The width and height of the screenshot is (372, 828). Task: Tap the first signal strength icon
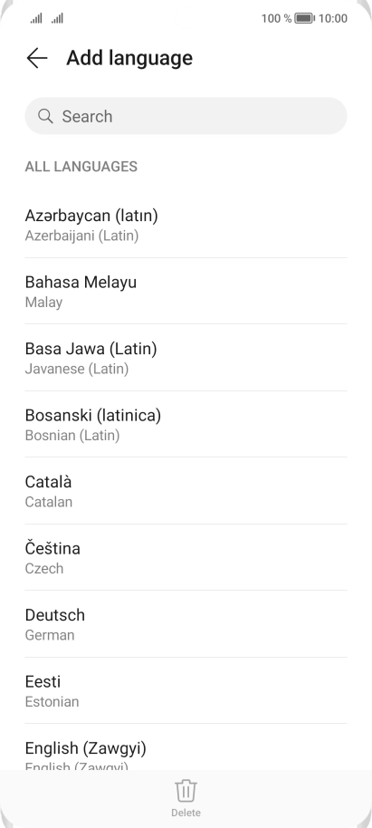pyautogui.click(x=36, y=18)
